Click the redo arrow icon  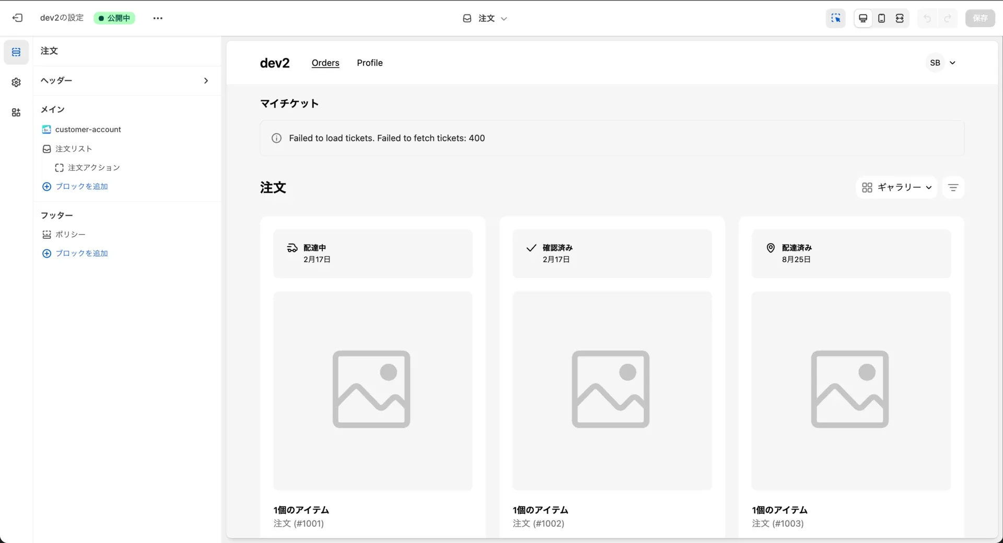coord(947,18)
